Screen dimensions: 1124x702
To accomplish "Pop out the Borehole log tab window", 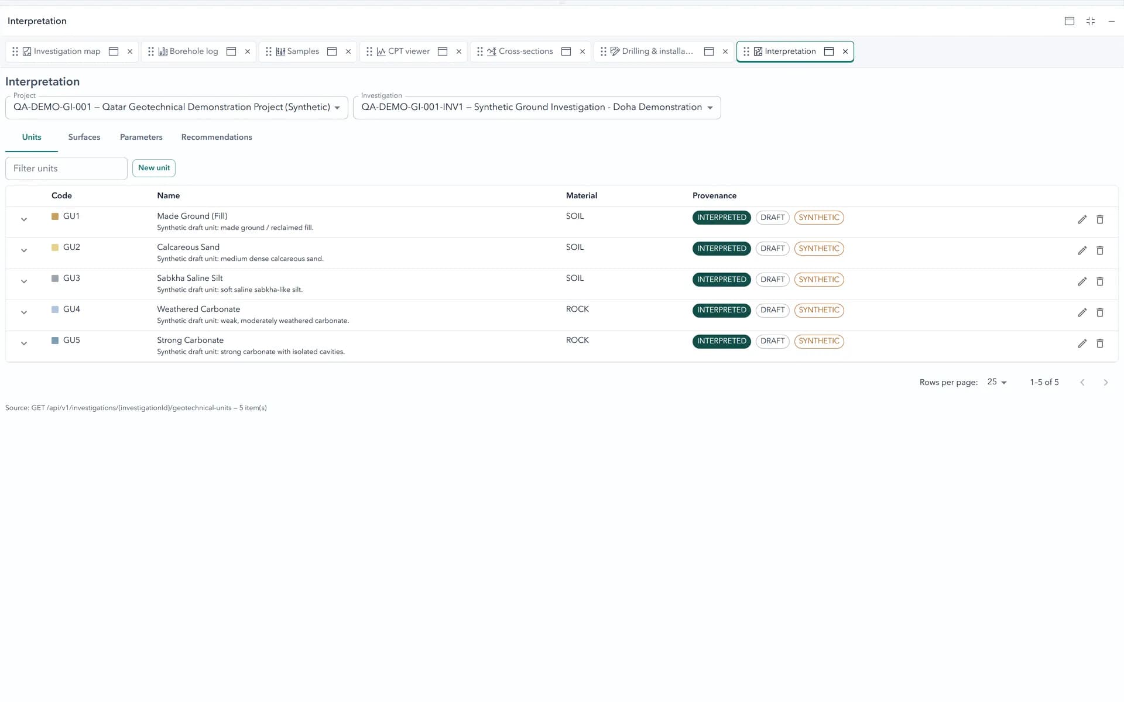I will tap(231, 51).
